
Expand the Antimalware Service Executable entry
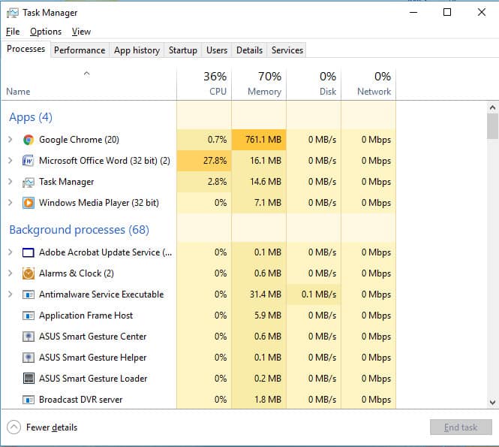coord(11,294)
